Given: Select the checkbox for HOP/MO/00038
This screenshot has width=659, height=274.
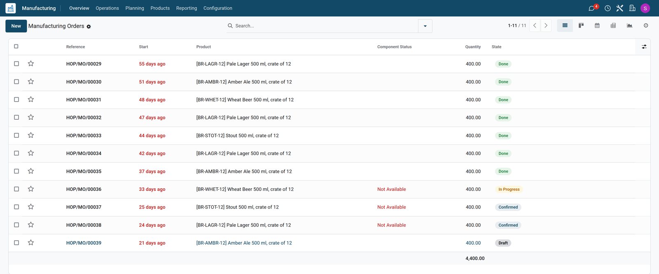Looking at the screenshot, I should point(16,225).
